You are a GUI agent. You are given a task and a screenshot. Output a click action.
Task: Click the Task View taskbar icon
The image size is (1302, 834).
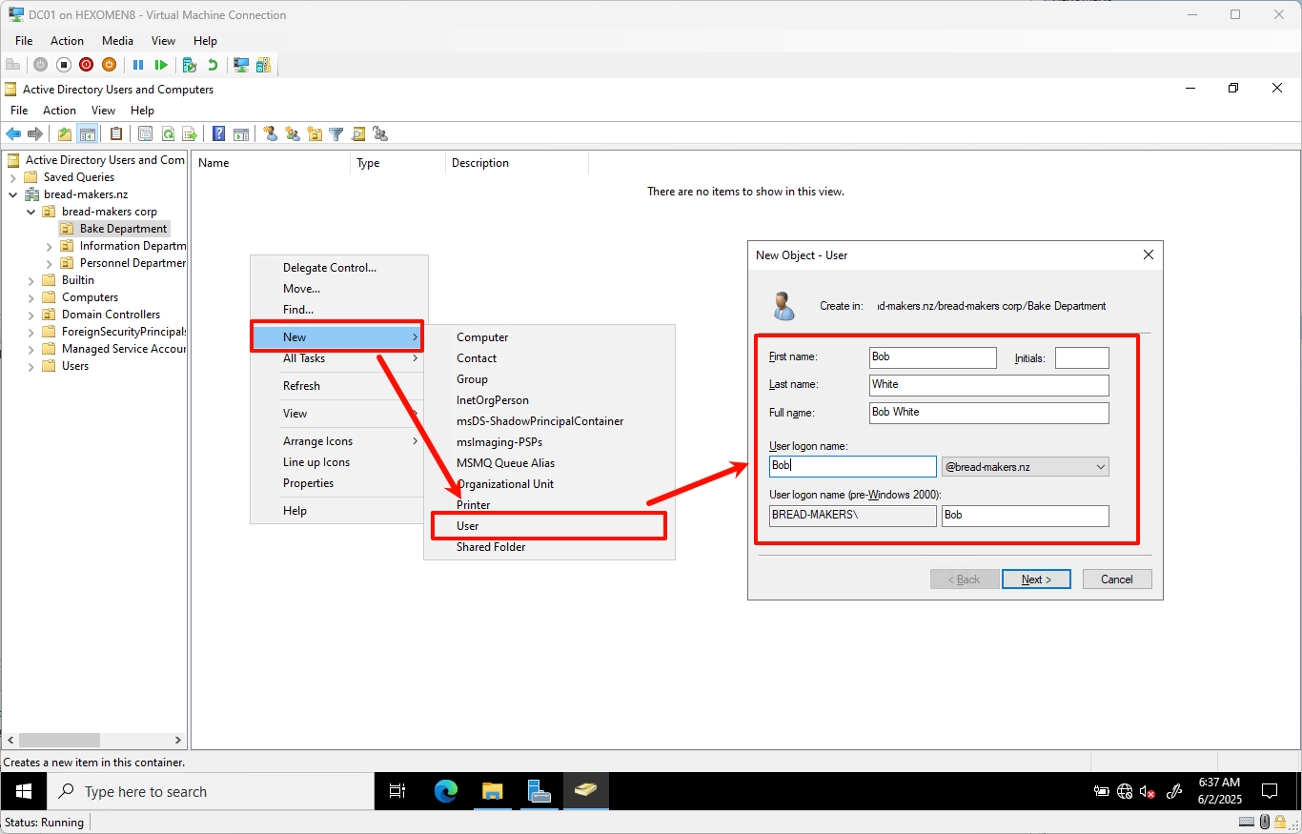(397, 791)
